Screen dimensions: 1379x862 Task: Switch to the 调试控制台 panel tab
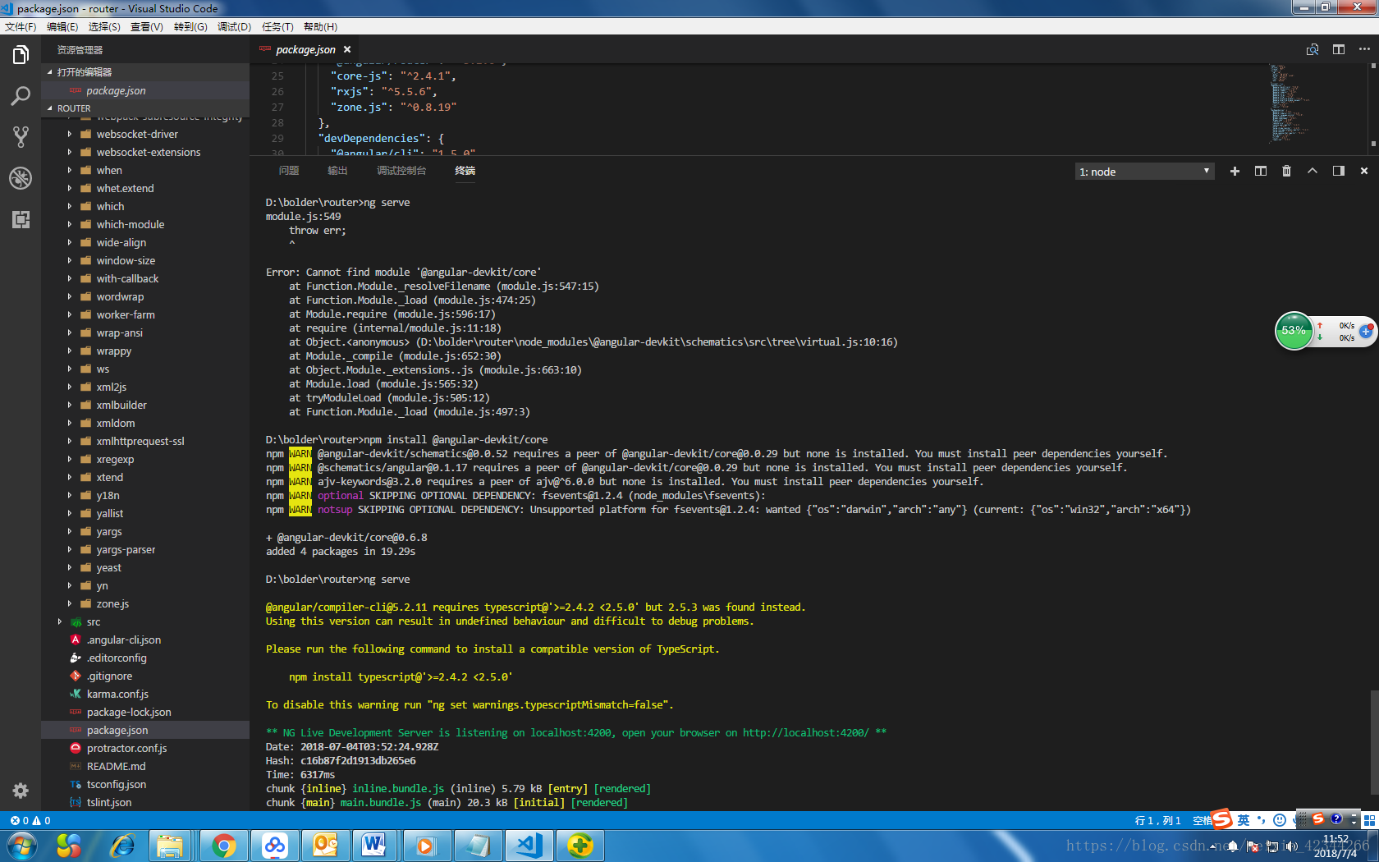tap(401, 171)
